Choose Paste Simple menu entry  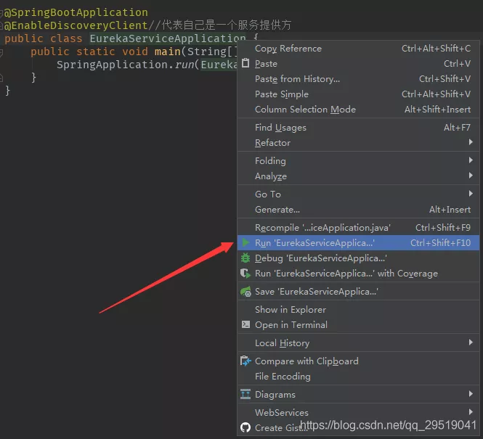358,94
